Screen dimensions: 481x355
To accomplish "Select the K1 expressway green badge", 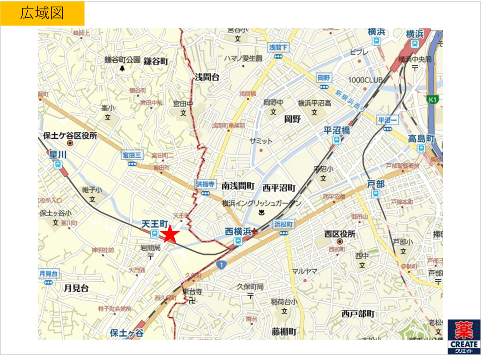I will (x=432, y=100).
